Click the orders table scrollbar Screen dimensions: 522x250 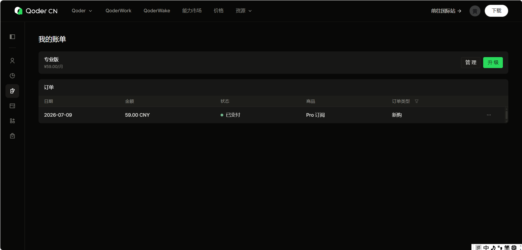tap(506, 115)
